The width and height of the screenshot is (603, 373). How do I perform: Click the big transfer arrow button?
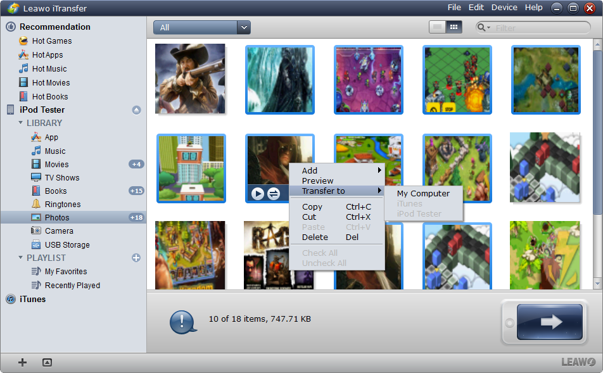tap(550, 322)
